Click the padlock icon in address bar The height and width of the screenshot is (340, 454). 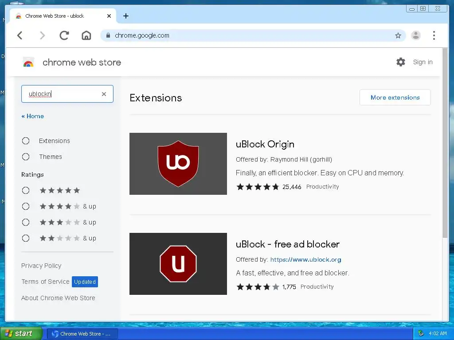pyautogui.click(x=108, y=35)
